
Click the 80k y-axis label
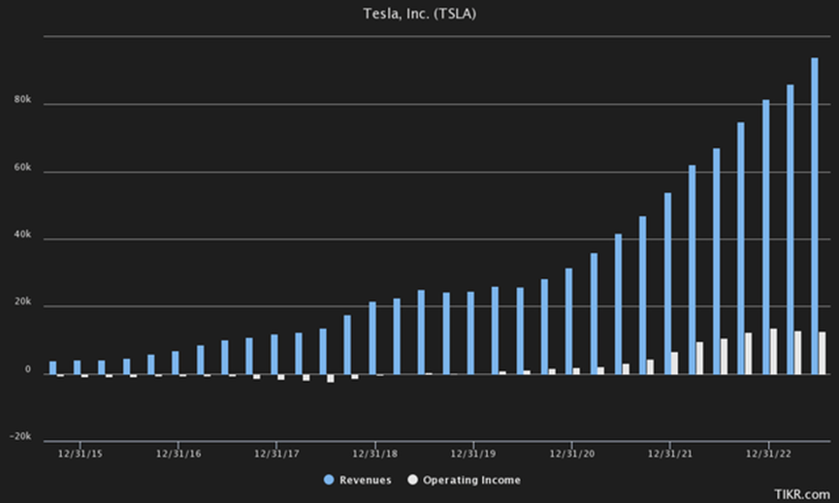22,100
